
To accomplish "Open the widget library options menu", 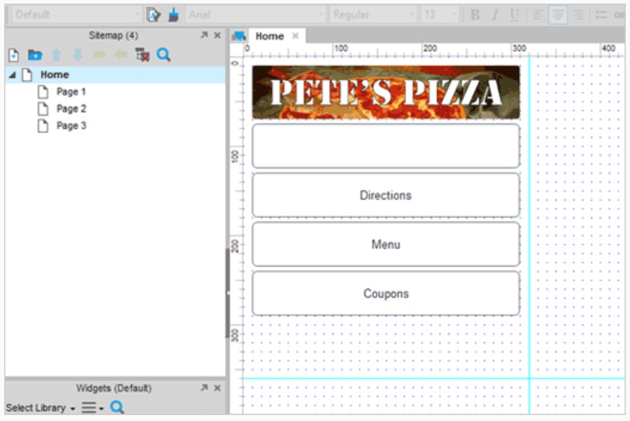I will click(93, 408).
